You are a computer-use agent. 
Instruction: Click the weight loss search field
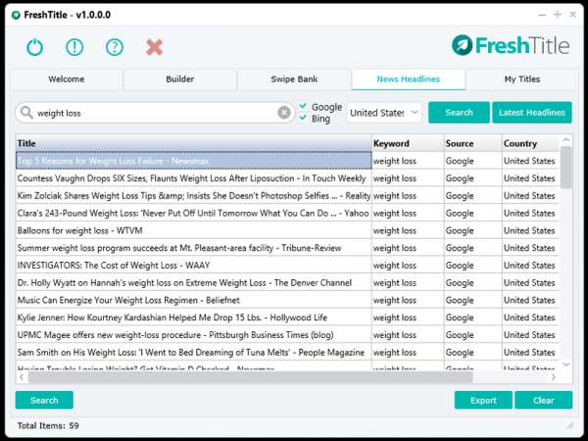155,113
